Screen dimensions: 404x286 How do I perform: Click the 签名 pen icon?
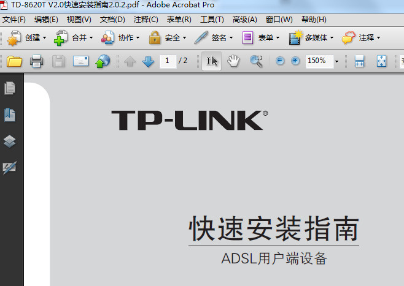(201, 38)
